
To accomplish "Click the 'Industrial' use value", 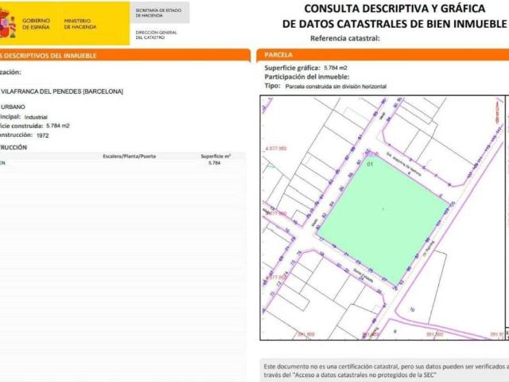I will coord(36,117).
